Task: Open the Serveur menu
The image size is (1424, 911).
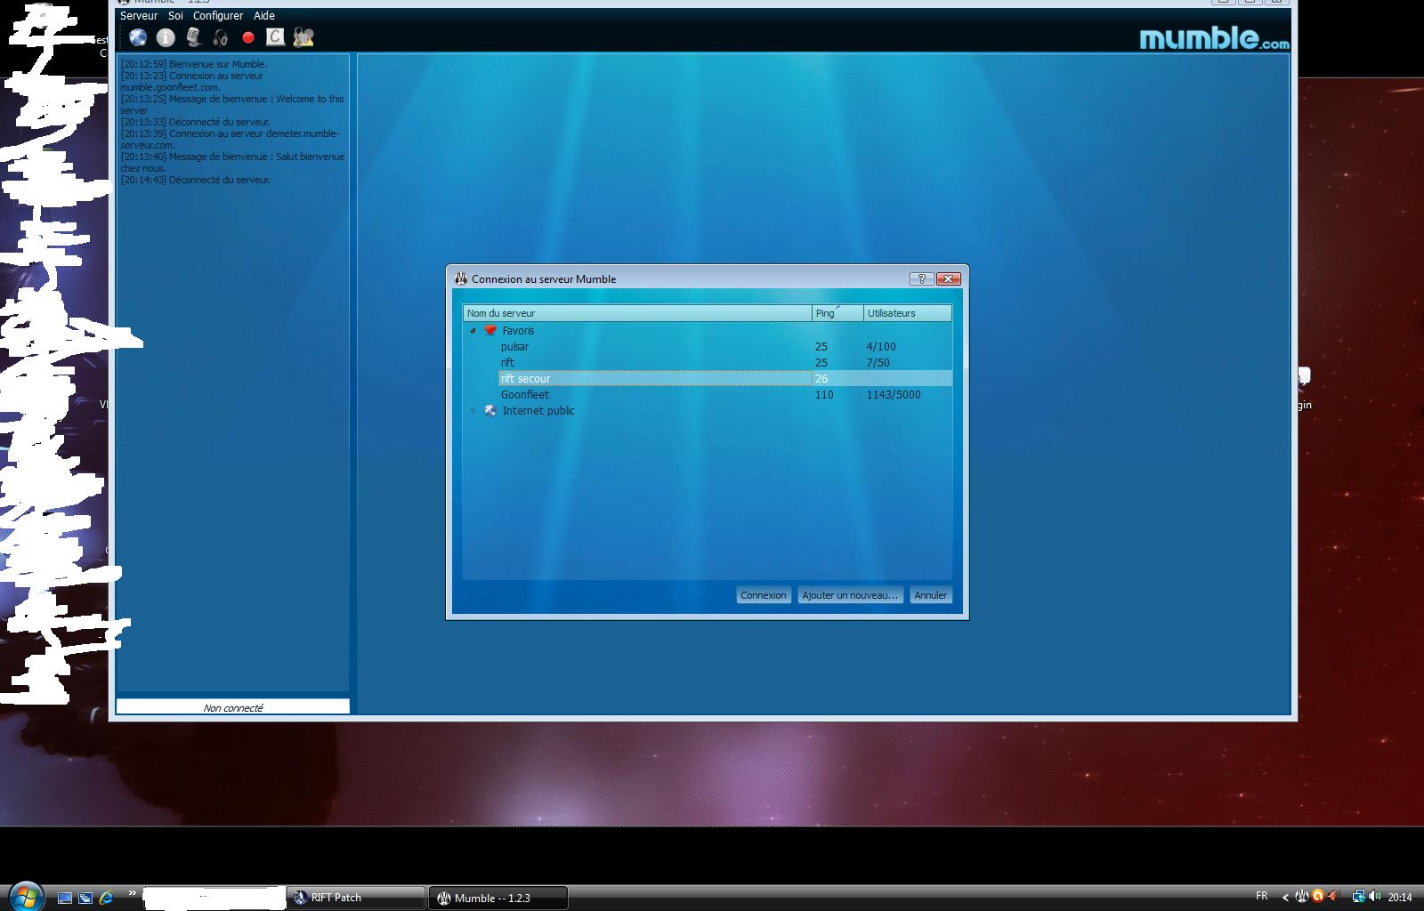Action: pyautogui.click(x=139, y=16)
